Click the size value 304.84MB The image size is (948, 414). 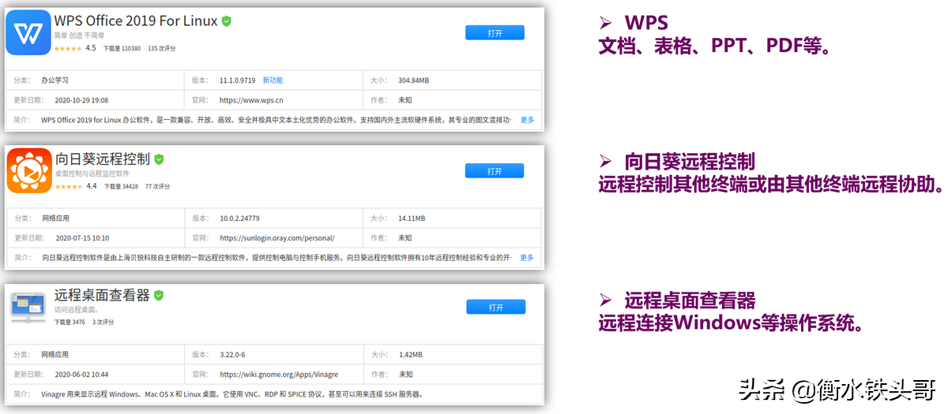pyautogui.click(x=414, y=80)
